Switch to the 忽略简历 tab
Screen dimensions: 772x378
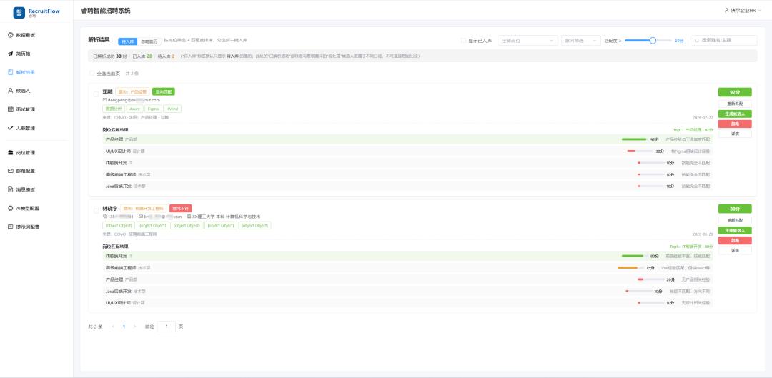(147, 41)
